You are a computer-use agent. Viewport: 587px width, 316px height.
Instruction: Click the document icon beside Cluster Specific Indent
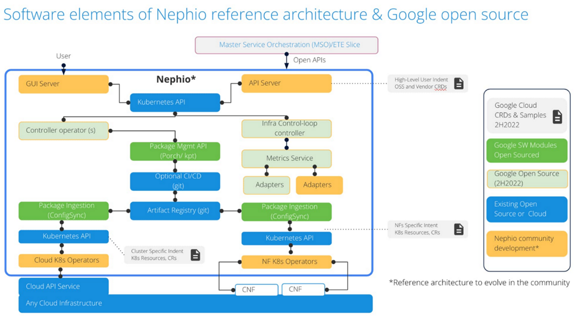tap(195, 255)
